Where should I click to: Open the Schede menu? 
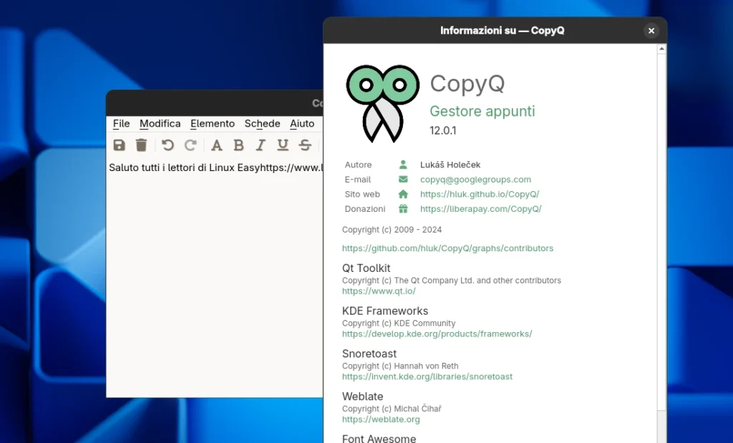(x=262, y=123)
